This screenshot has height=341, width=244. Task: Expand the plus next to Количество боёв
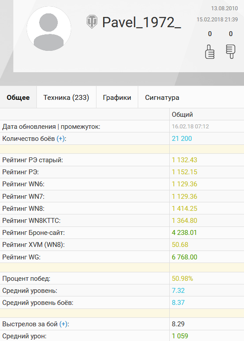pyautogui.click(x=60, y=139)
